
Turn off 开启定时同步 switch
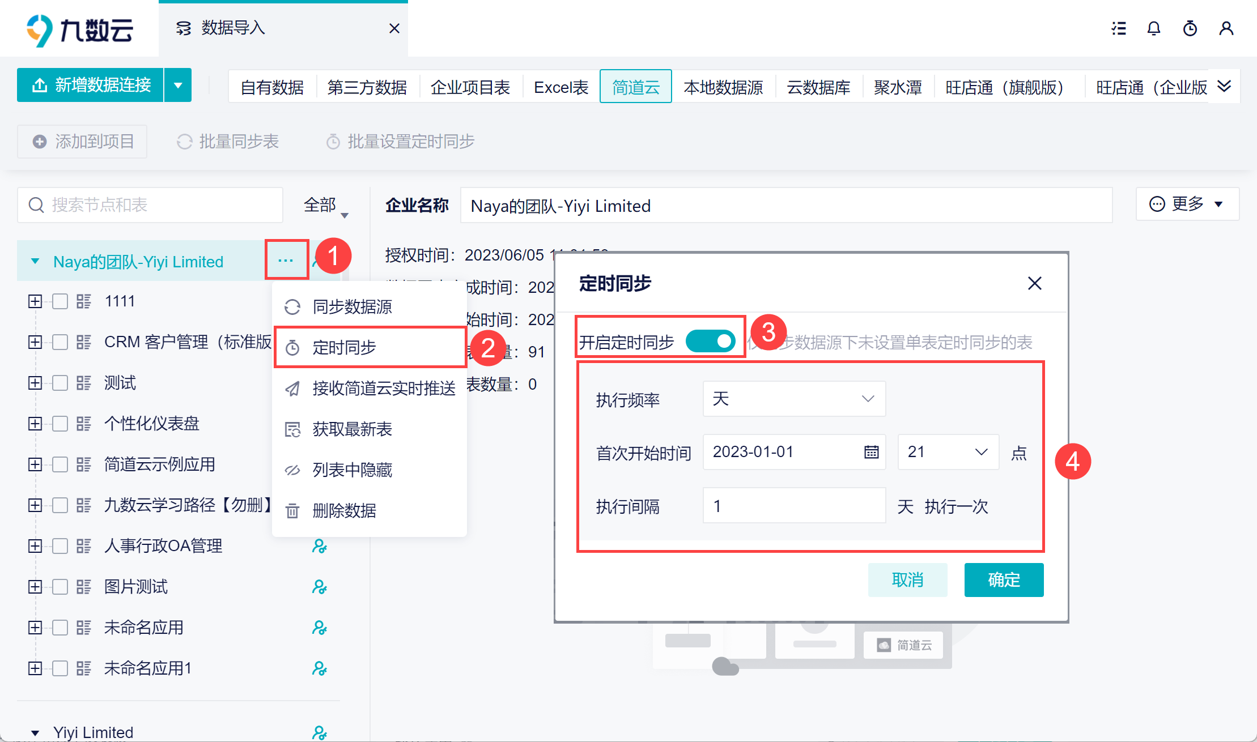point(710,342)
